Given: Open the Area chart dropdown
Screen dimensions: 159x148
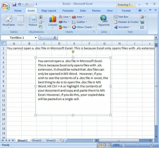Looking at the screenshot, I should pos(78,17).
